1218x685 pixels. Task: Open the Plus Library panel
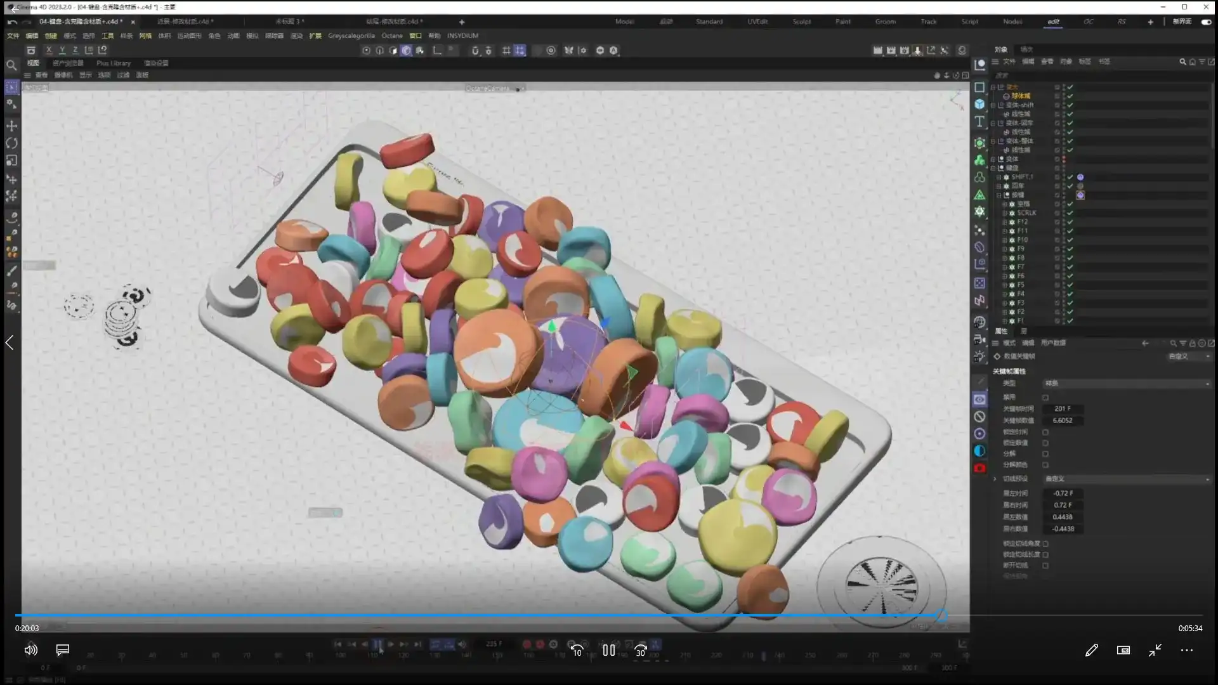114,63
